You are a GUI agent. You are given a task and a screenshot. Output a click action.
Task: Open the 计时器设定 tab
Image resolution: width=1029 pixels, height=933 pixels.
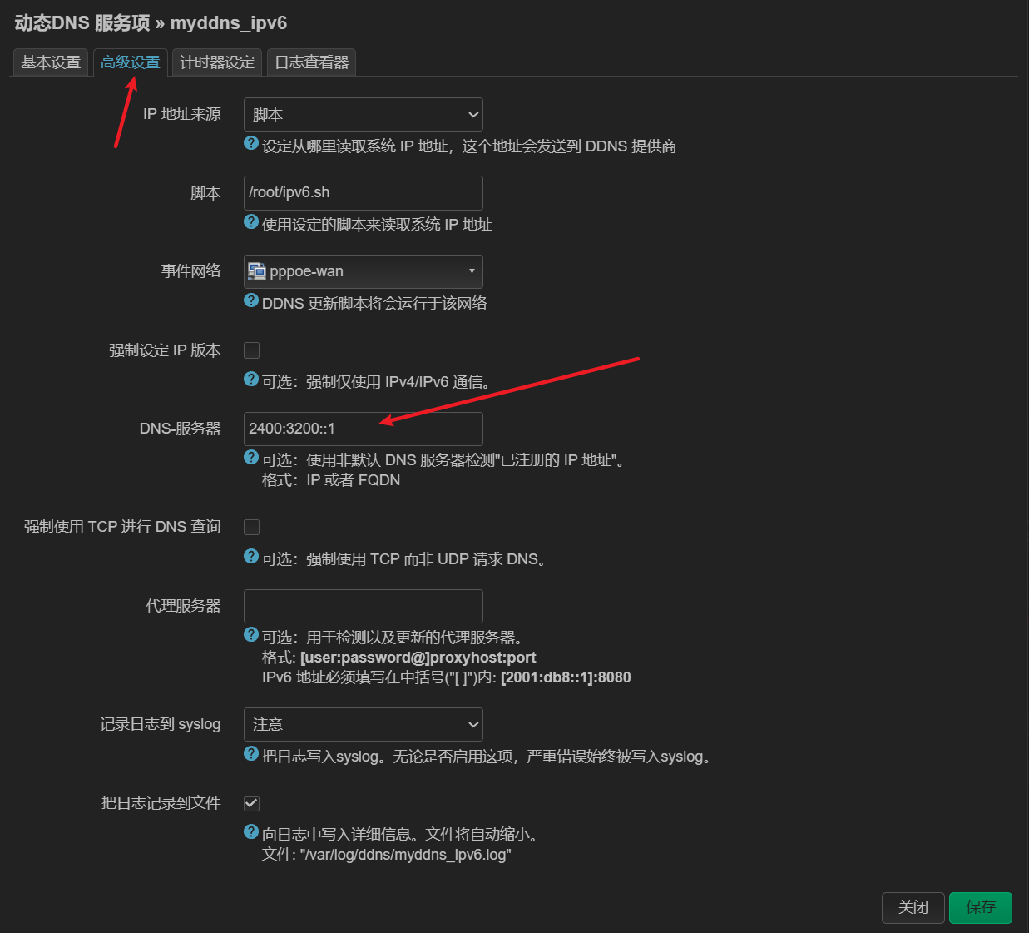tap(217, 62)
